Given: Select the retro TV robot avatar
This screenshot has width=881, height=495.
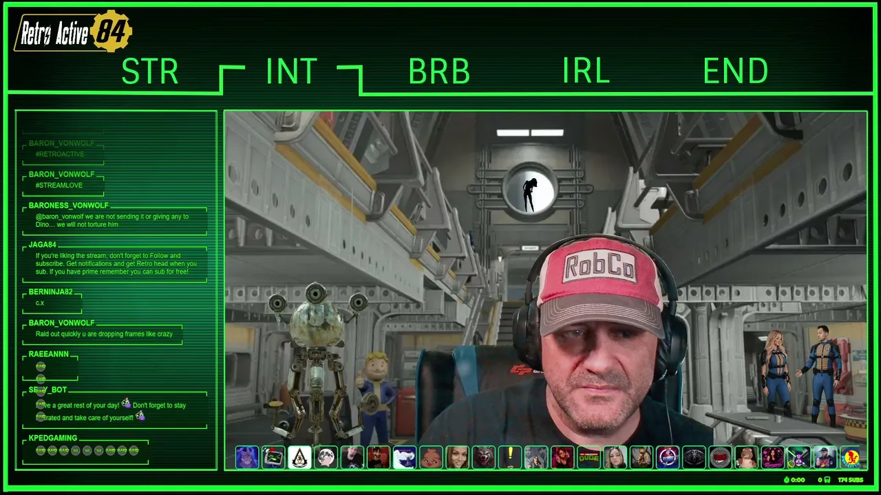Looking at the screenshot, I should [x=273, y=457].
